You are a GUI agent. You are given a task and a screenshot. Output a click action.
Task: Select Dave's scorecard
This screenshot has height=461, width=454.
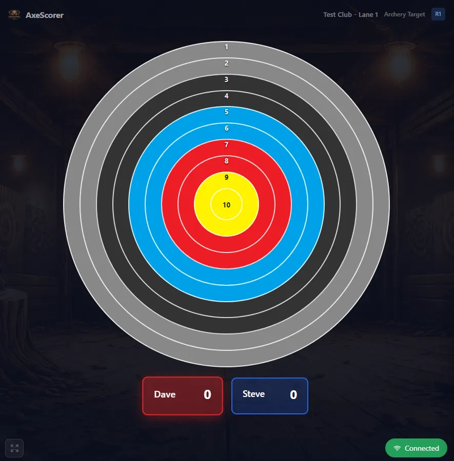pyautogui.click(x=182, y=395)
